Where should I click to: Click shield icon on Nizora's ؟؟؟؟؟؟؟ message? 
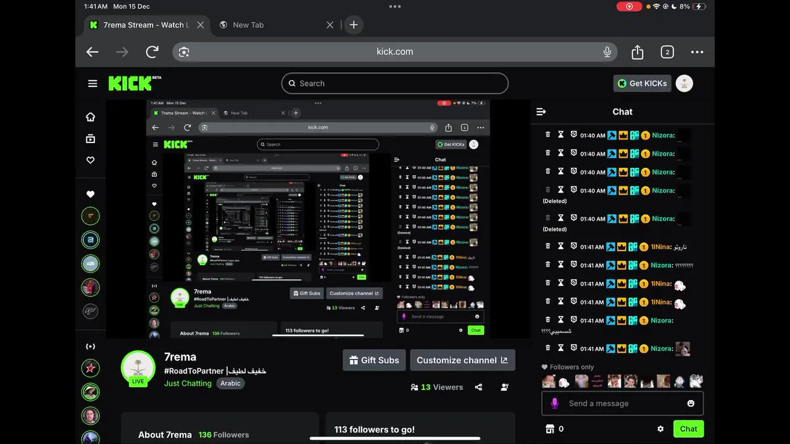pos(573,265)
